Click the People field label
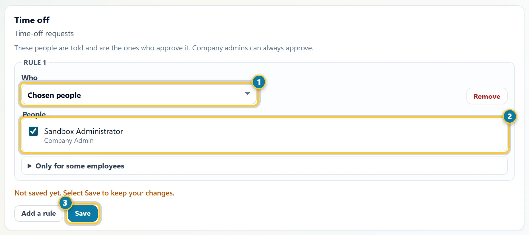The height and width of the screenshot is (235, 529). tap(34, 114)
